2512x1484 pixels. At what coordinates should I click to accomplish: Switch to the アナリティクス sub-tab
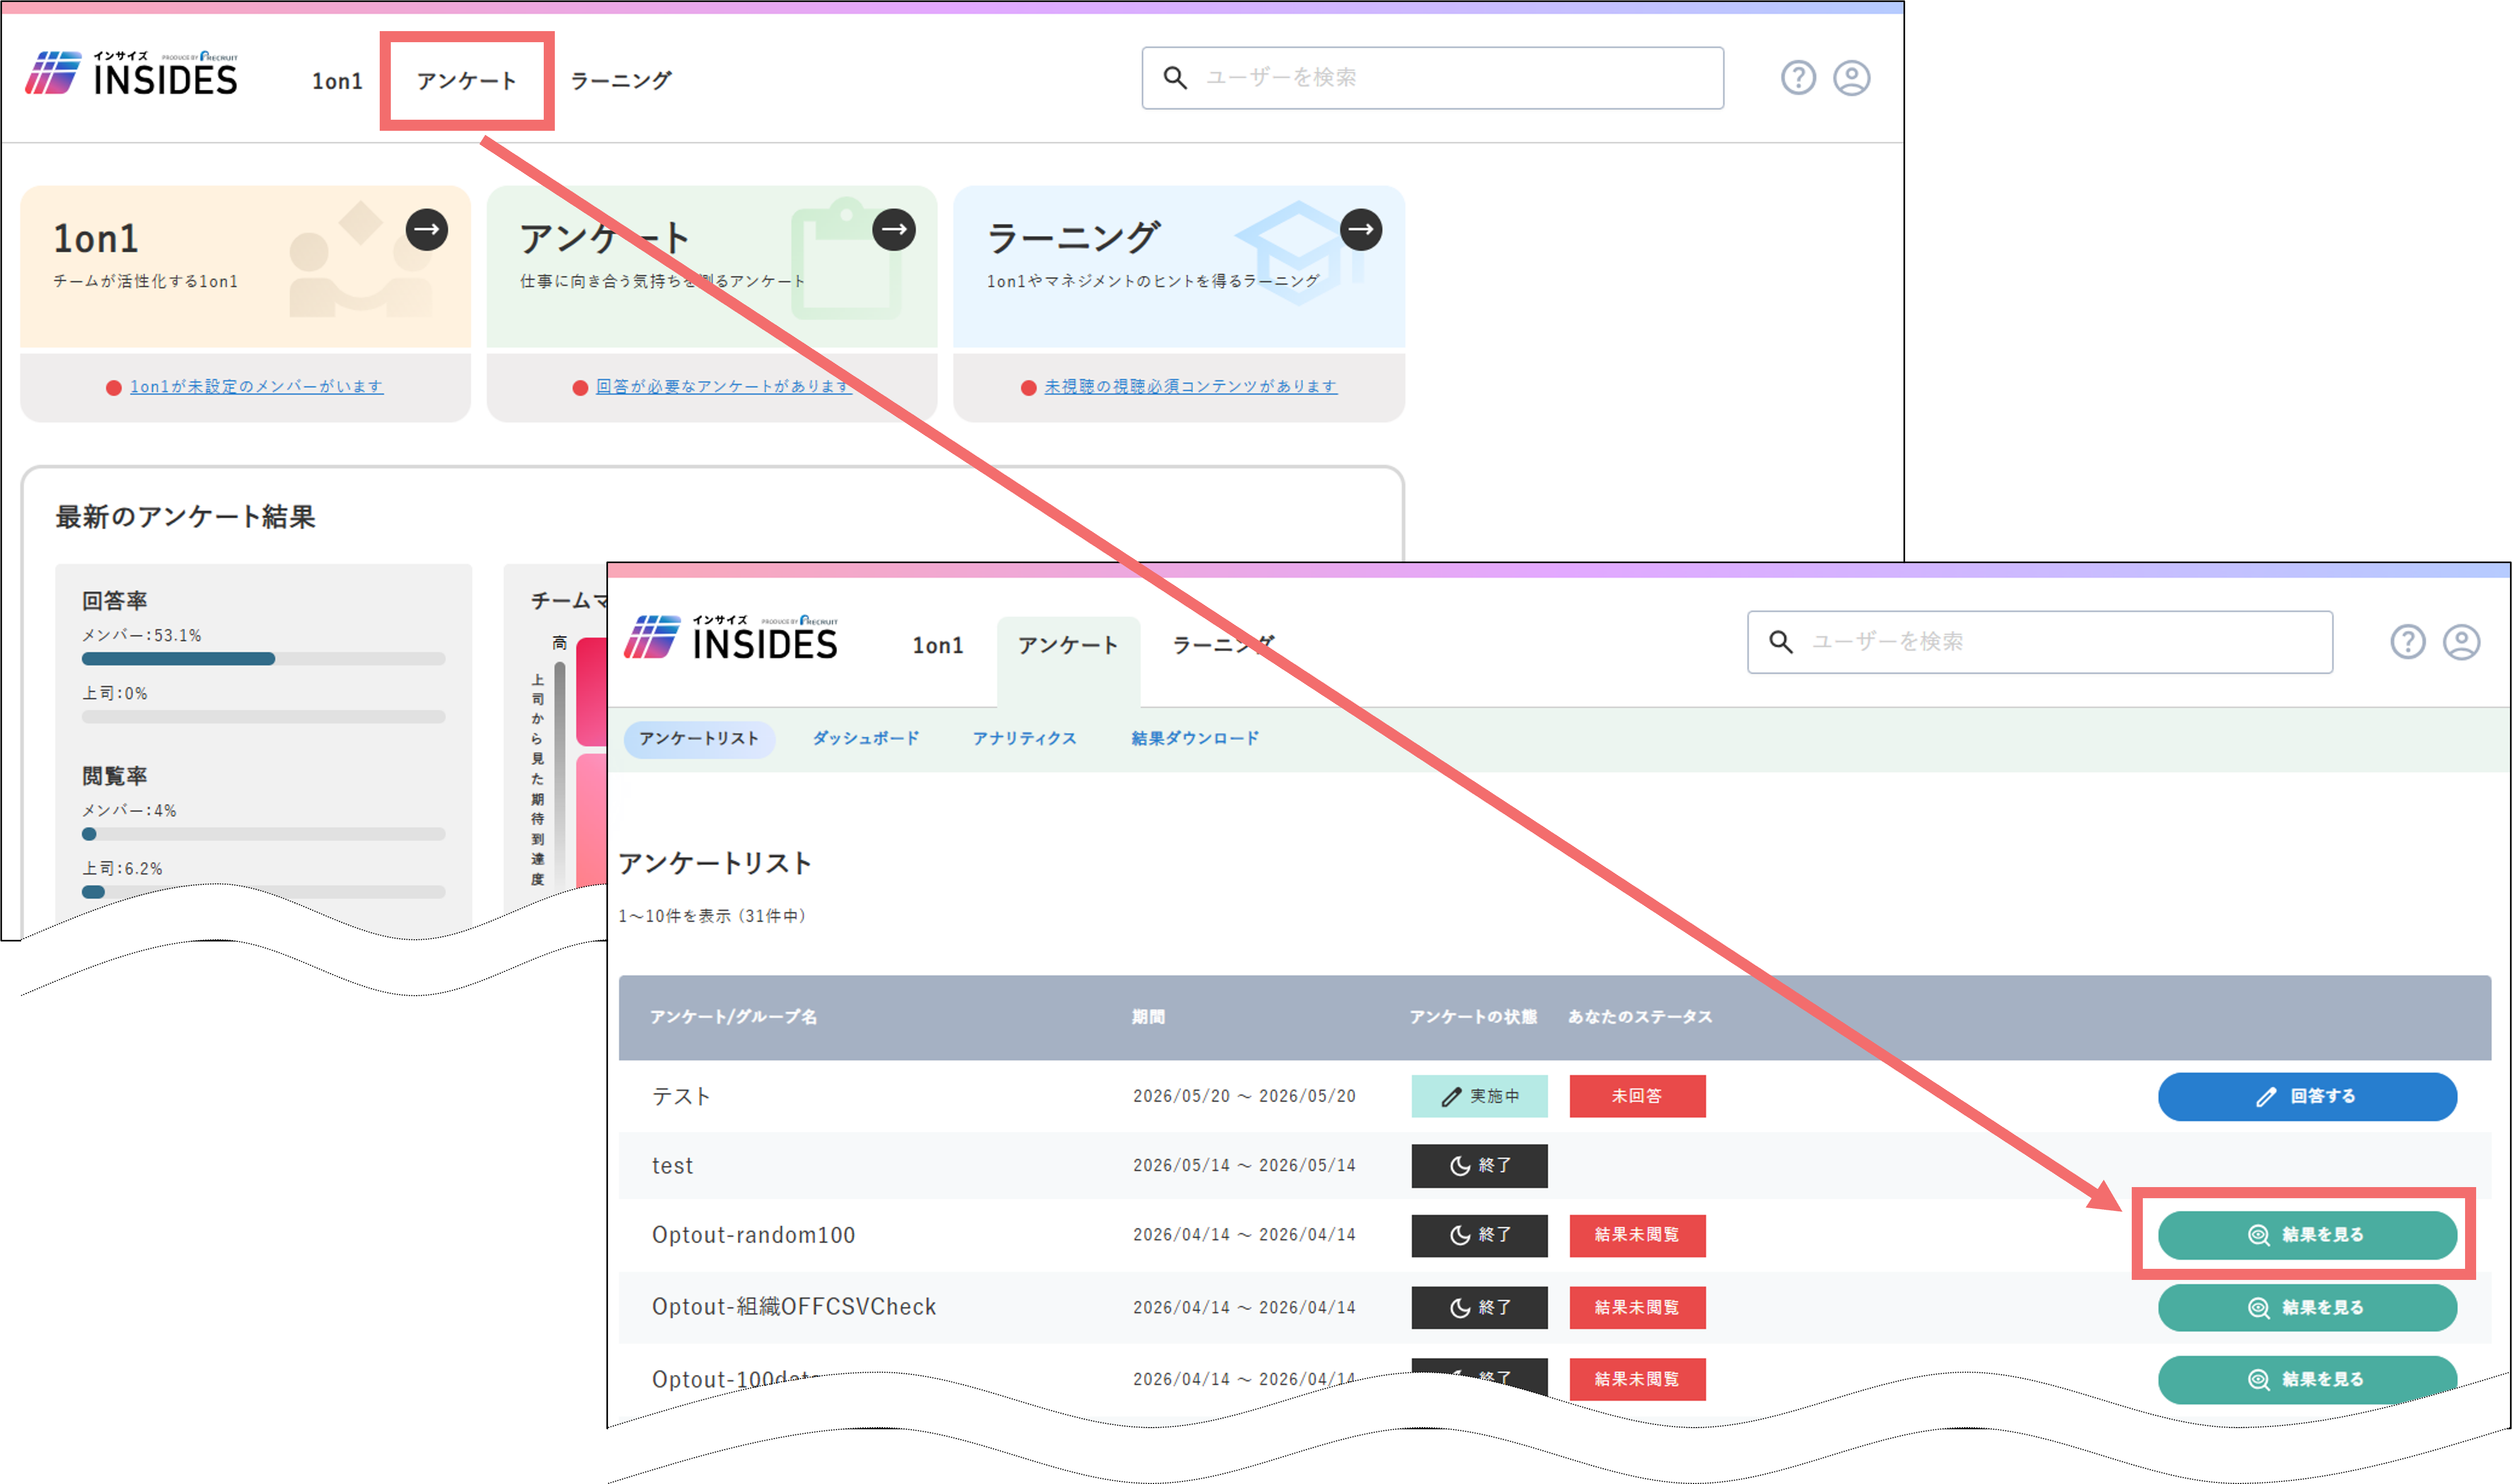[1025, 739]
